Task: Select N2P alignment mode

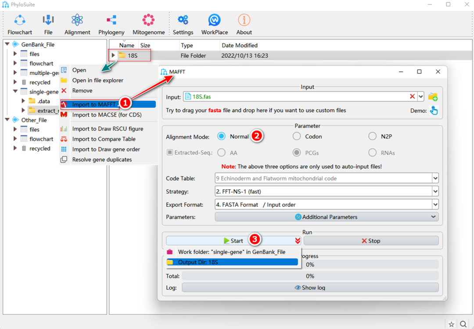Action: (x=372, y=136)
